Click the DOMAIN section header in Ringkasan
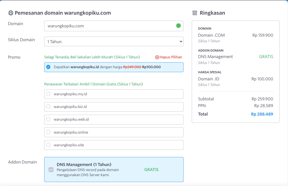The image size is (288, 186). click(204, 28)
